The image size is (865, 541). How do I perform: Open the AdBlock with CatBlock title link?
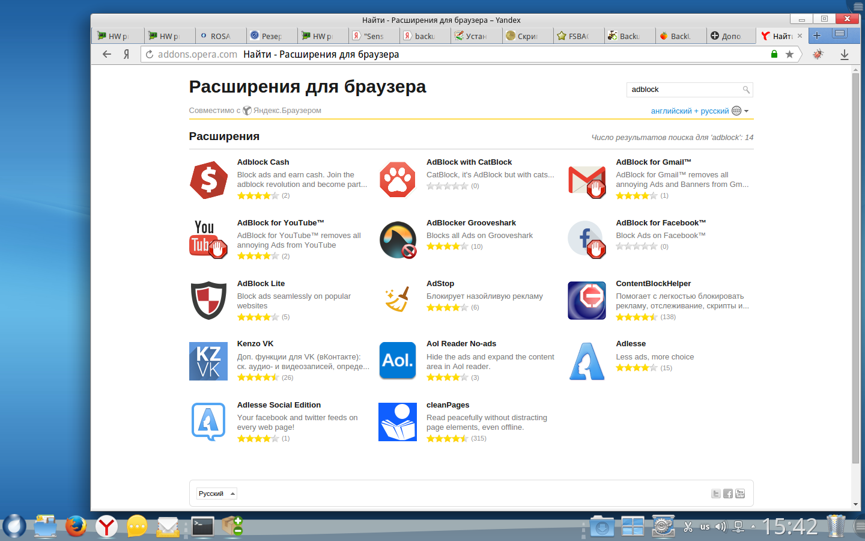click(469, 162)
